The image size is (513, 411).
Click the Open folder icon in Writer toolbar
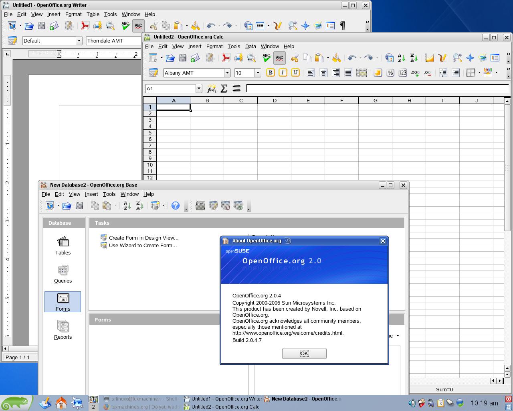click(29, 26)
